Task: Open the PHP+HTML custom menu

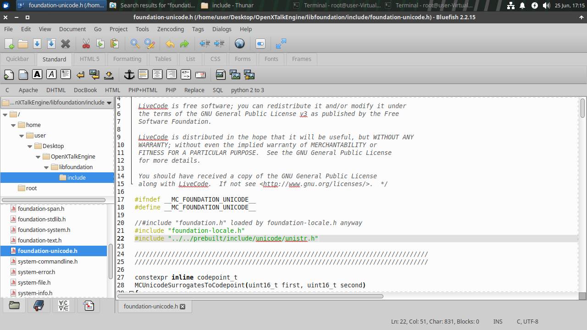Action: click(x=143, y=90)
